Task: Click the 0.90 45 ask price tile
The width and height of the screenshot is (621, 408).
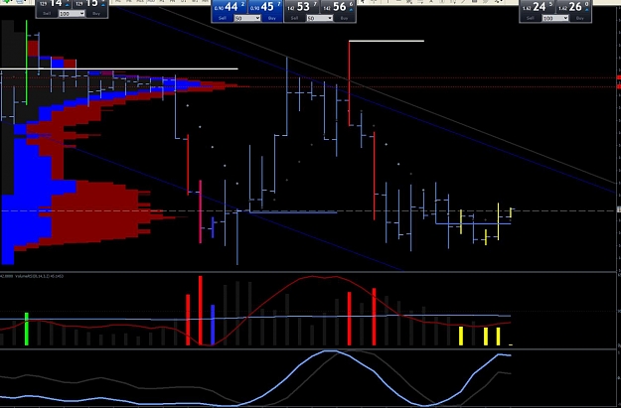Action: 265,7
